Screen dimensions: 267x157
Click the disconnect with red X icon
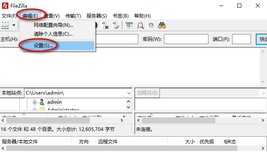pos(105,25)
